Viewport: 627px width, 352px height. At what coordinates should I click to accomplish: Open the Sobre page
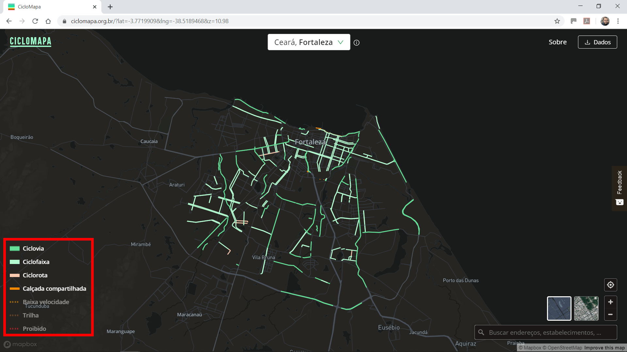[x=557, y=42]
